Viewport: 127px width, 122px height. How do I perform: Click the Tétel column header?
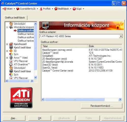[64, 46]
